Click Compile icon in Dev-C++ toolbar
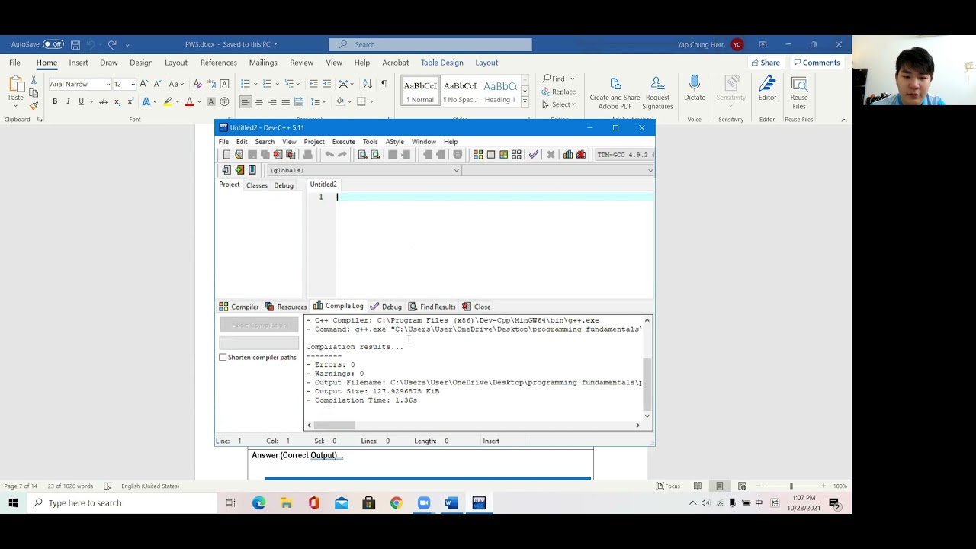 coord(478,155)
